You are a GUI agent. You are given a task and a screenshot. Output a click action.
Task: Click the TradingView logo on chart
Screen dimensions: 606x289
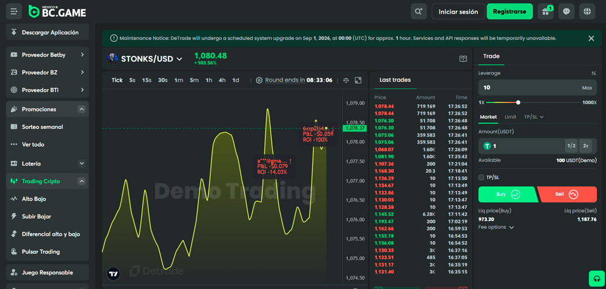113,274
